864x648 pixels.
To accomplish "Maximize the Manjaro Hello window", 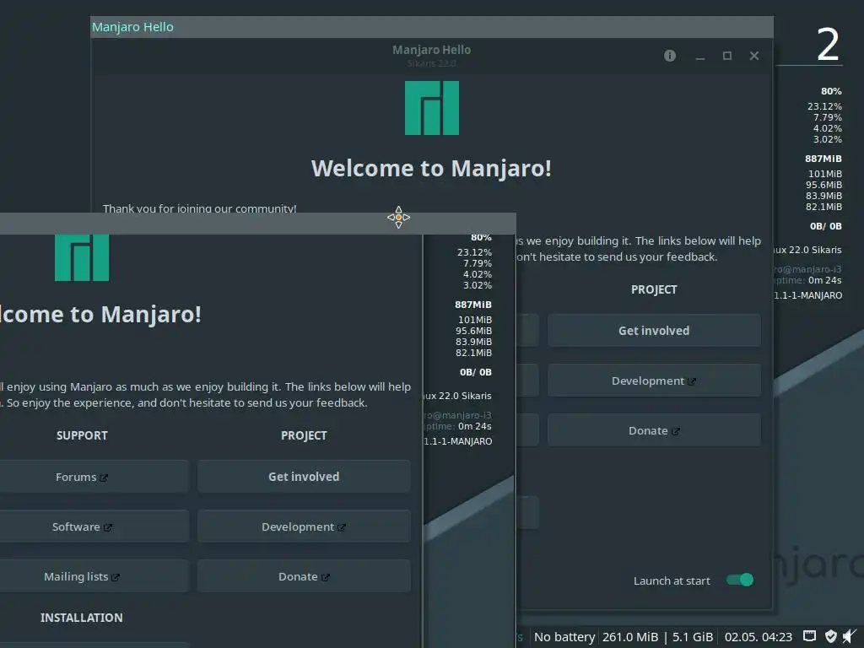I will [726, 56].
